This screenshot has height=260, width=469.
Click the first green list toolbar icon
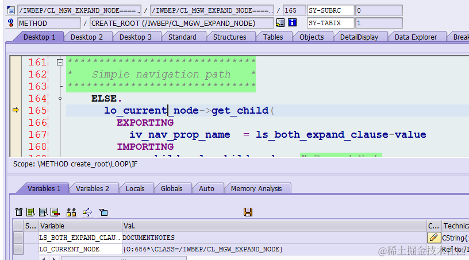point(30,212)
